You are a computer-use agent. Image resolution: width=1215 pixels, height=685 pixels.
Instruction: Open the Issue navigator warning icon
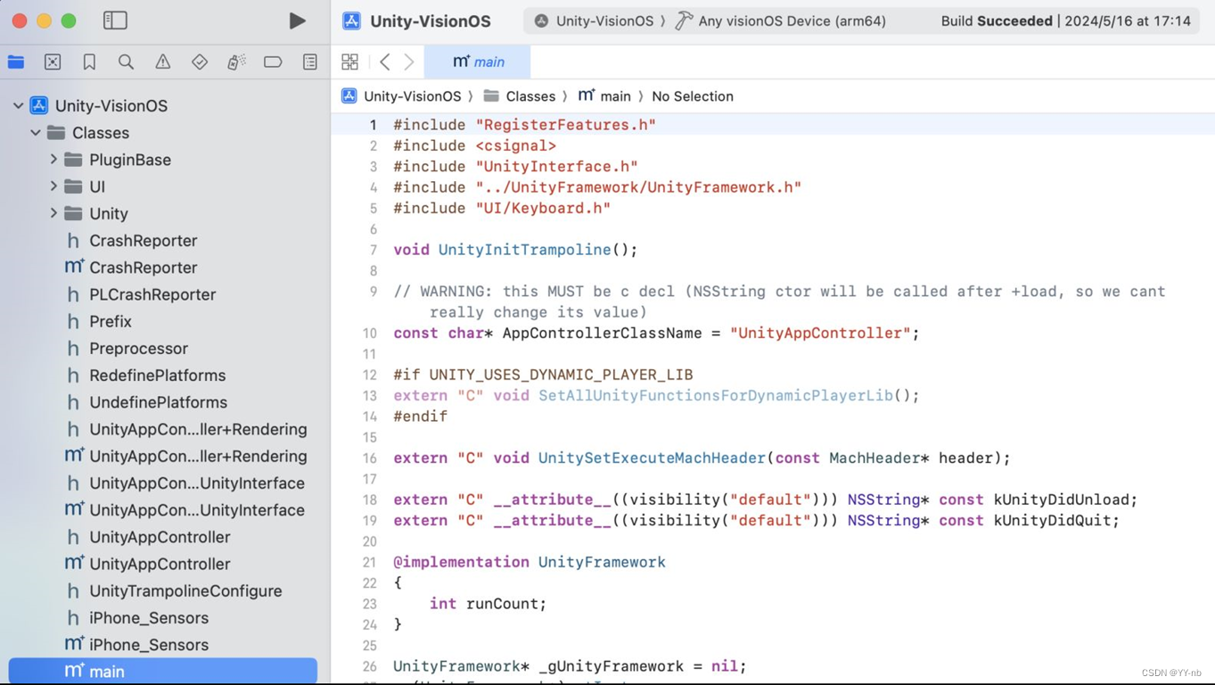click(162, 62)
